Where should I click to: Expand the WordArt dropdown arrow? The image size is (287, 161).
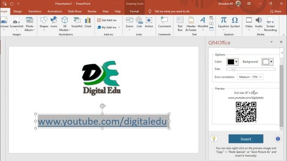[203, 30]
